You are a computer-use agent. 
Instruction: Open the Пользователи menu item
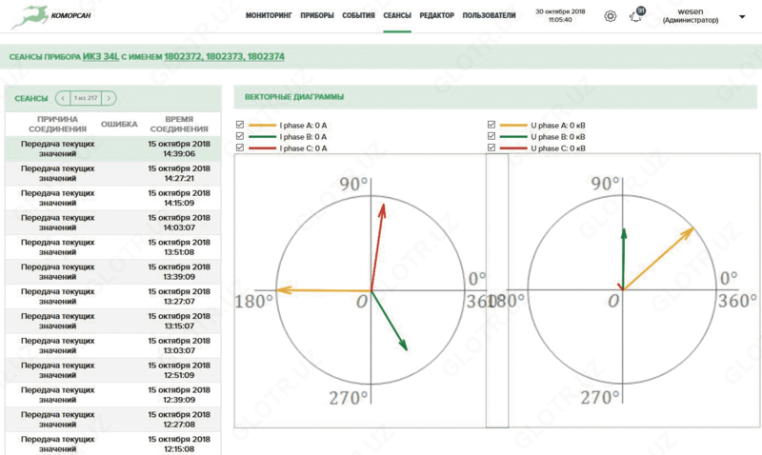click(x=489, y=16)
